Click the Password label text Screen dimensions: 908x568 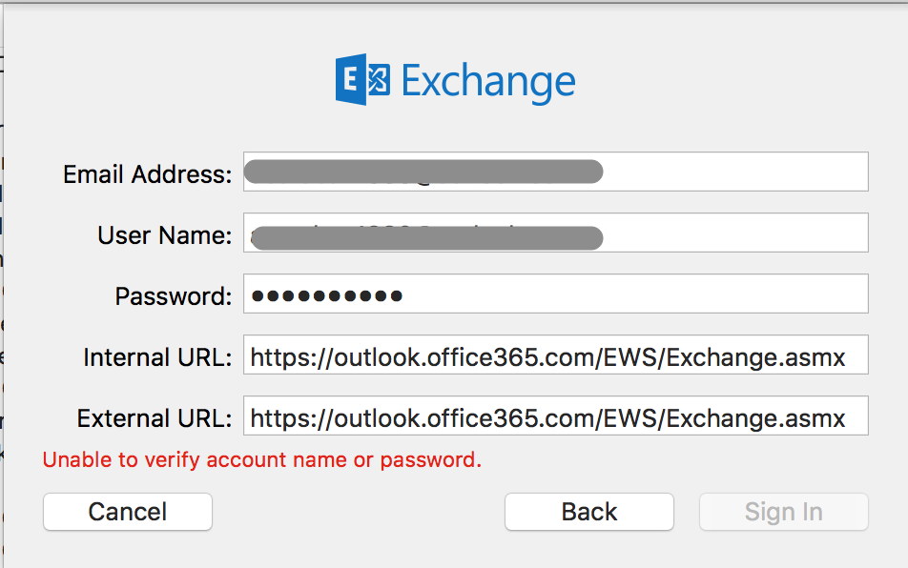point(173,296)
